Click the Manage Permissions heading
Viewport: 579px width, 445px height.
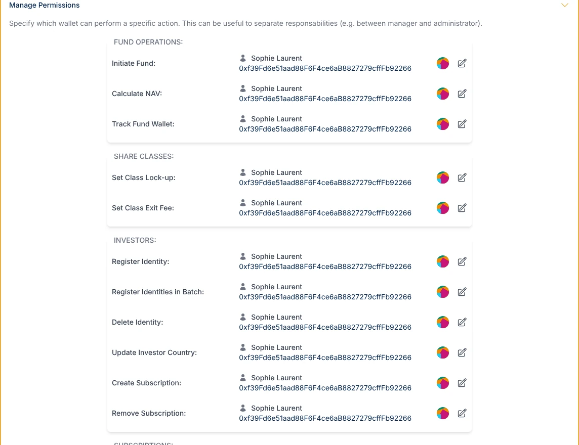tap(45, 5)
